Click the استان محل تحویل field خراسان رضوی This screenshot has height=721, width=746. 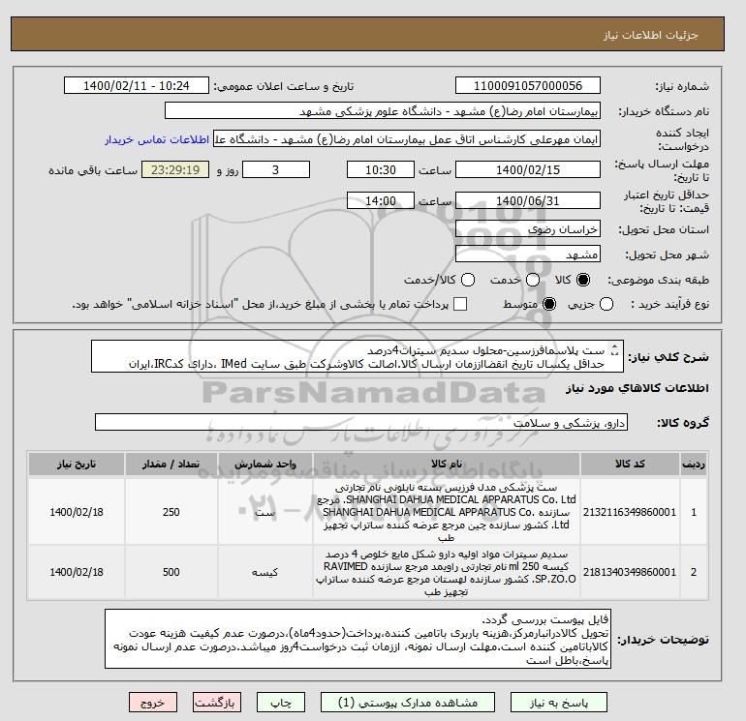click(528, 229)
